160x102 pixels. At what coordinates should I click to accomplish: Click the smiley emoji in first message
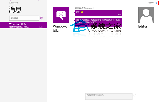click(x=82, y=12)
